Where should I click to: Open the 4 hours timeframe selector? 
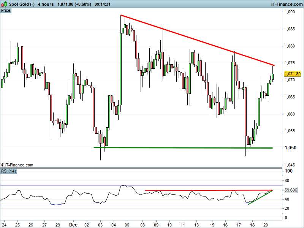[46, 4]
